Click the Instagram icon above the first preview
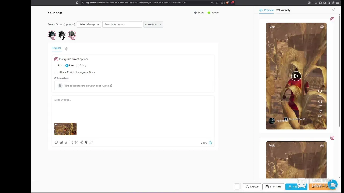This screenshot has height=193, width=344. (x=332, y=19)
